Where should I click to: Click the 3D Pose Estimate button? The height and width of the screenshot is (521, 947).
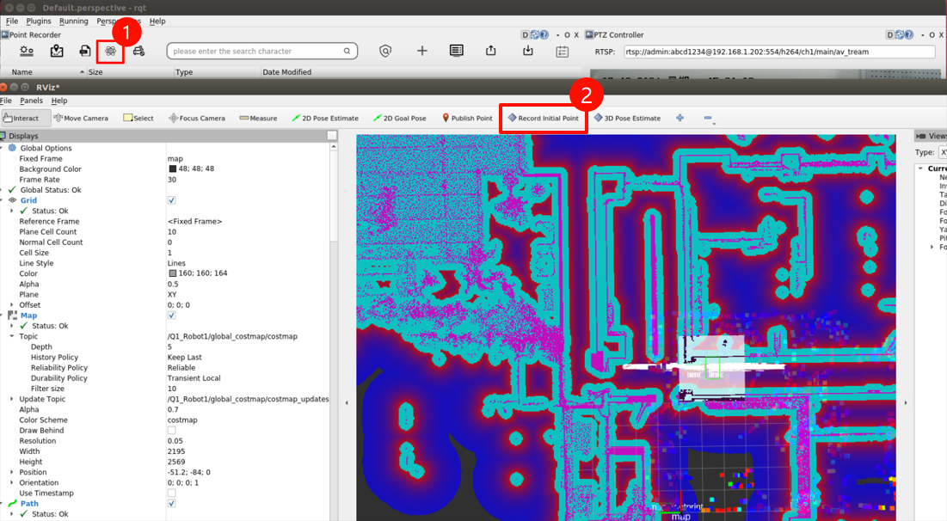point(627,119)
